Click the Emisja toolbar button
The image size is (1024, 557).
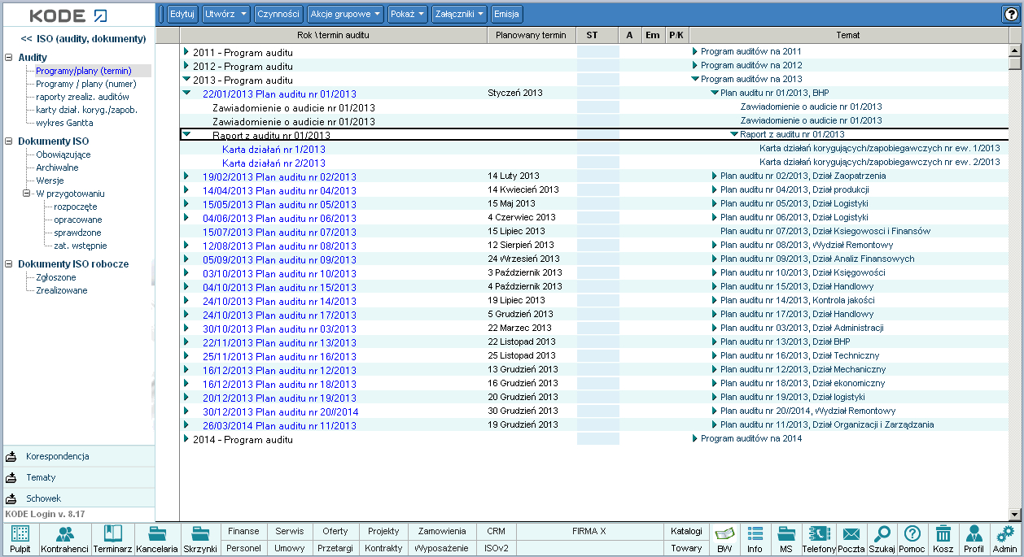coord(507,14)
